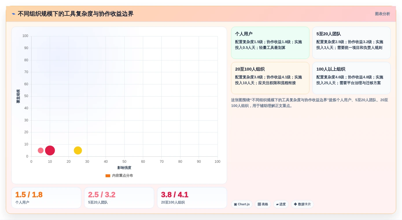The image size is (402, 220).
Task: Click the yellow bubble on the chart
Action: (x=78, y=150)
